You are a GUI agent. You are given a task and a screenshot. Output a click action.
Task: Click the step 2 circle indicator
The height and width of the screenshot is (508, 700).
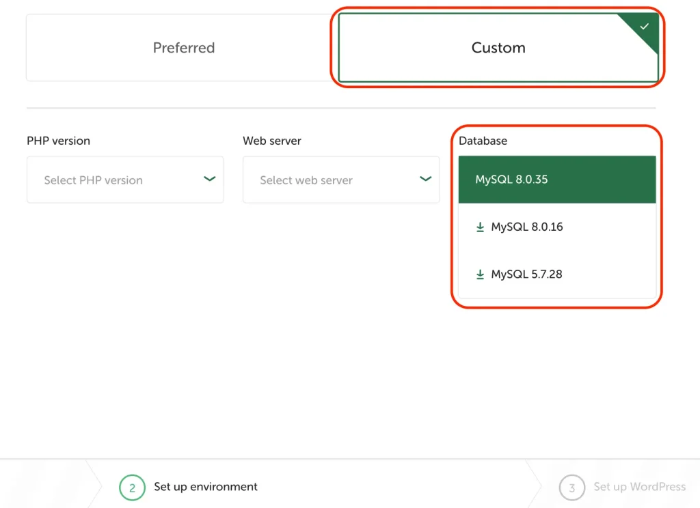click(132, 488)
